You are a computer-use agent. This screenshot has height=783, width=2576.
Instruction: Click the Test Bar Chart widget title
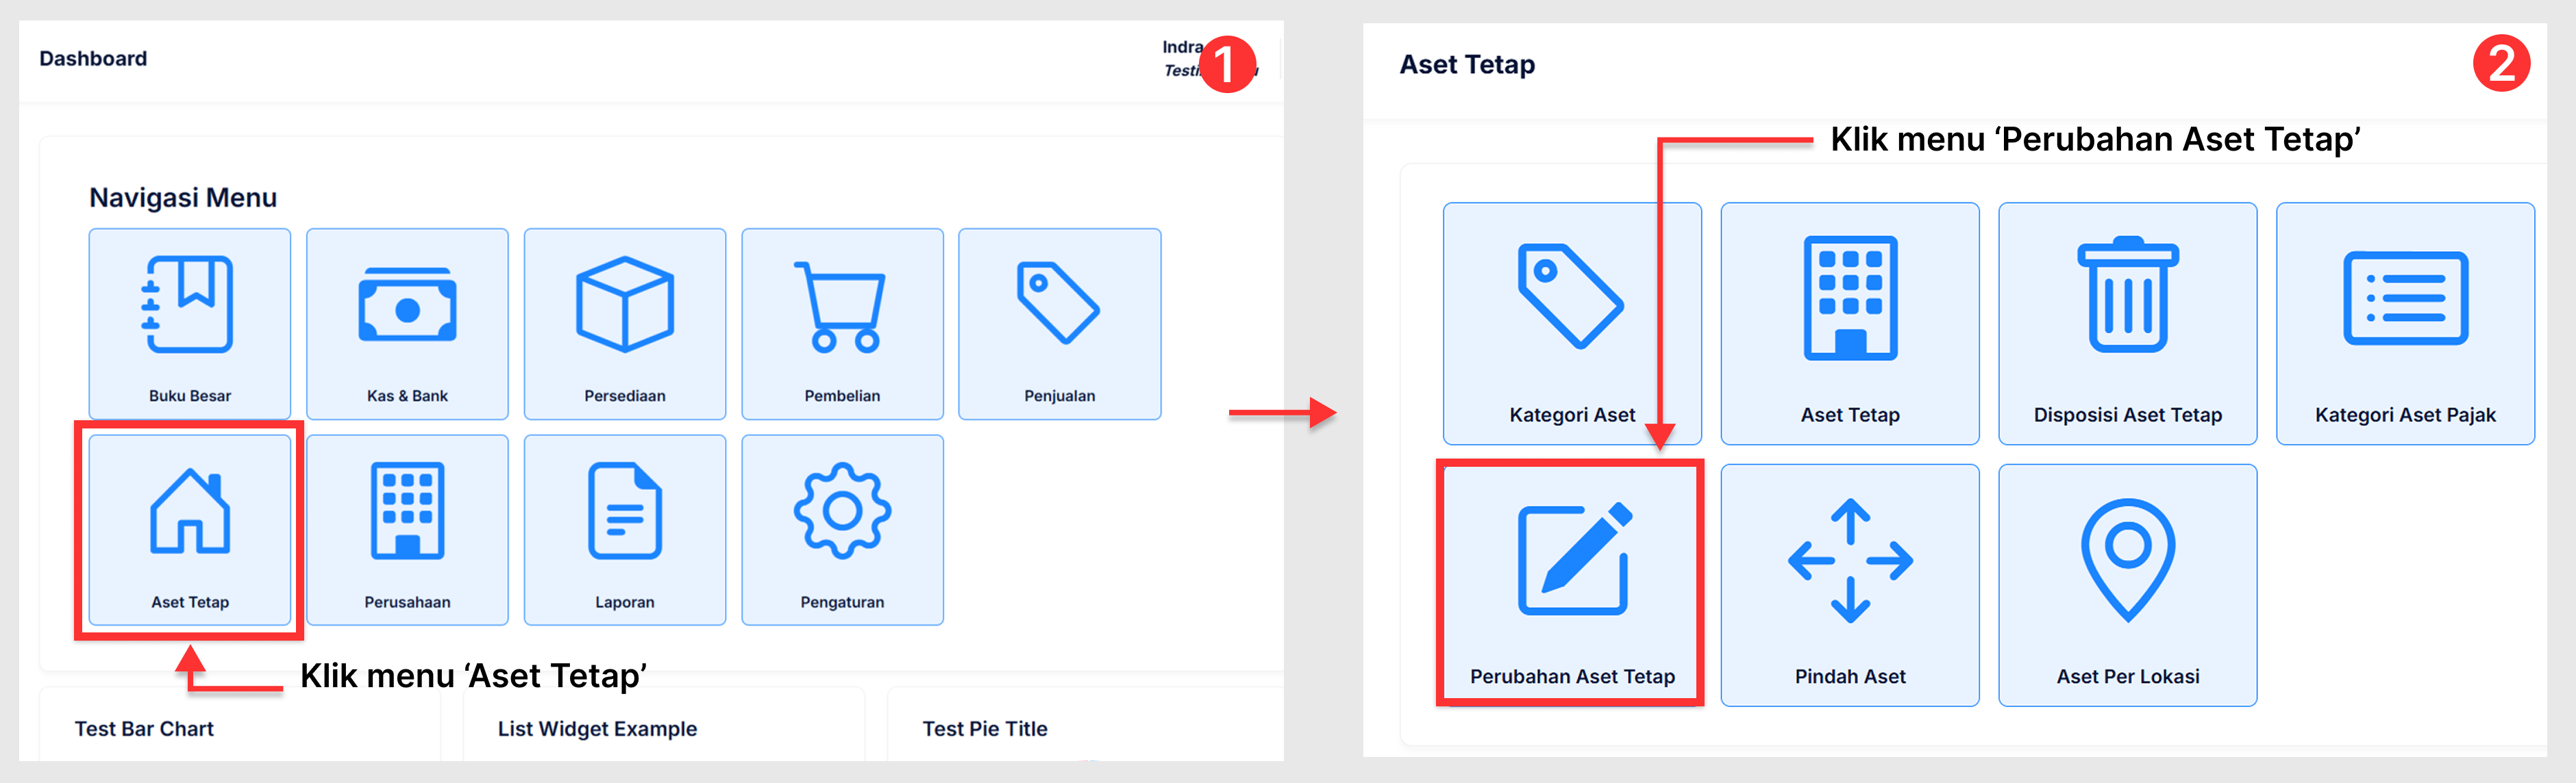coord(144,729)
